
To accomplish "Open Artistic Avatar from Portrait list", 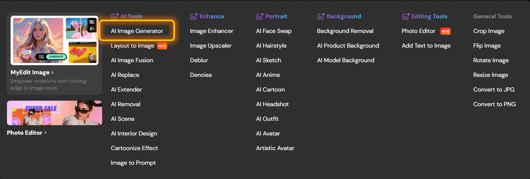I will click(275, 148).
